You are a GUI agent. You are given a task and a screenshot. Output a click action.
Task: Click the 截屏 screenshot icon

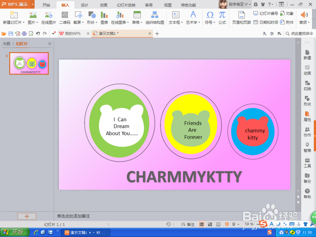click(78, 15)
